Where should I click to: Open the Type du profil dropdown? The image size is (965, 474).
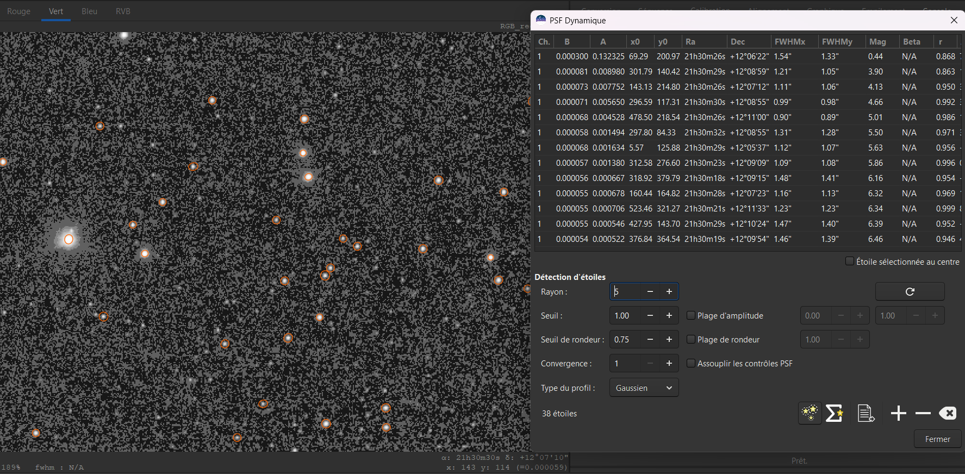644,388
